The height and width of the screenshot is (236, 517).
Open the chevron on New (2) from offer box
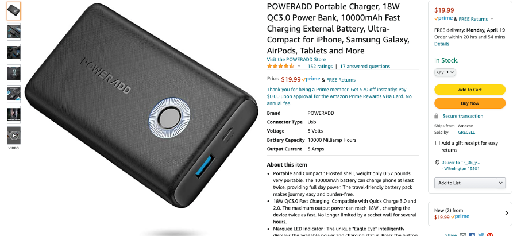coord(507,213)
